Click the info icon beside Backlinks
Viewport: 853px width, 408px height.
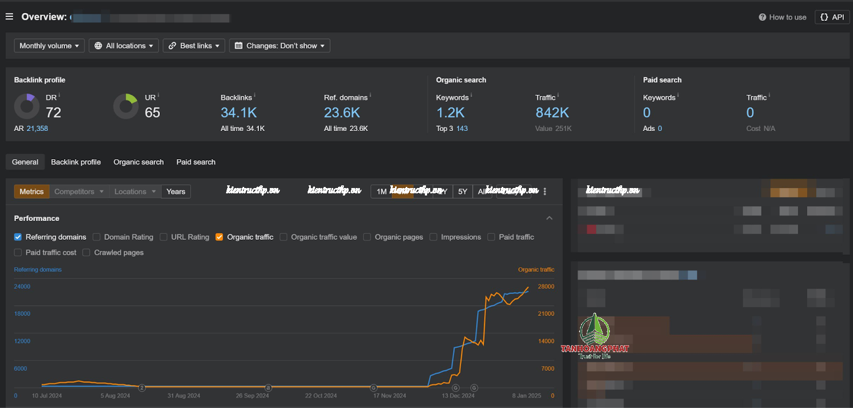(x=255, y=96)
